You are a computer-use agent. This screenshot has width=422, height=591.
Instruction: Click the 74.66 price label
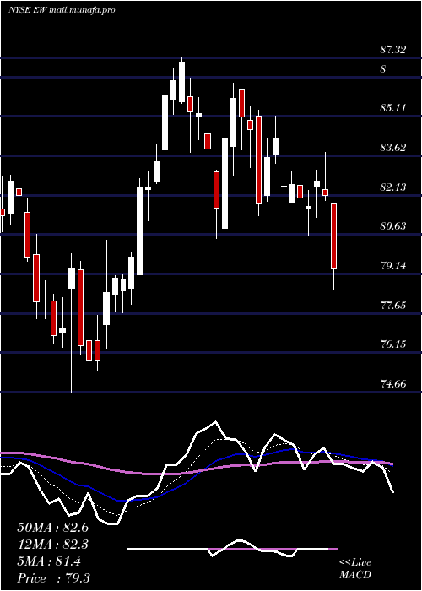coord(393,384)
